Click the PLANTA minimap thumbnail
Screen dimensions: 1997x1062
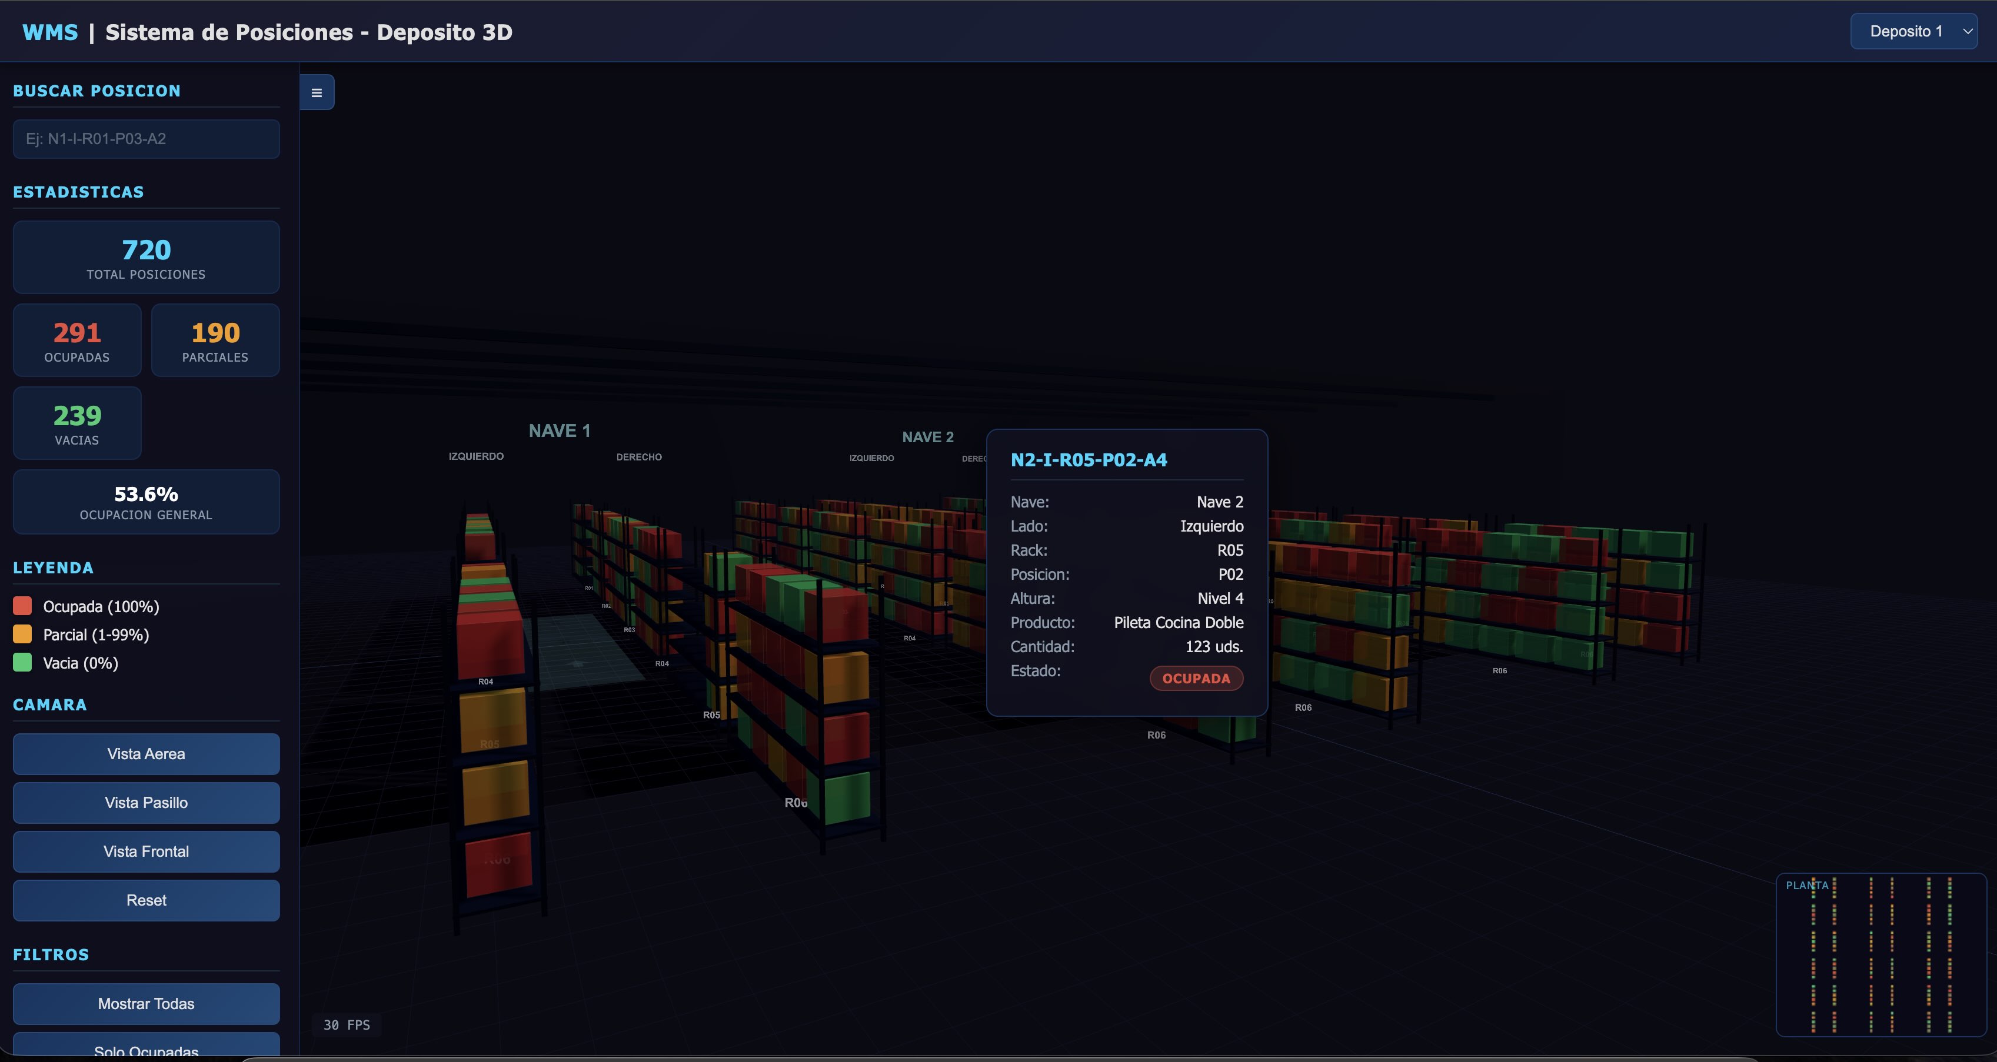pos(1880,954)
